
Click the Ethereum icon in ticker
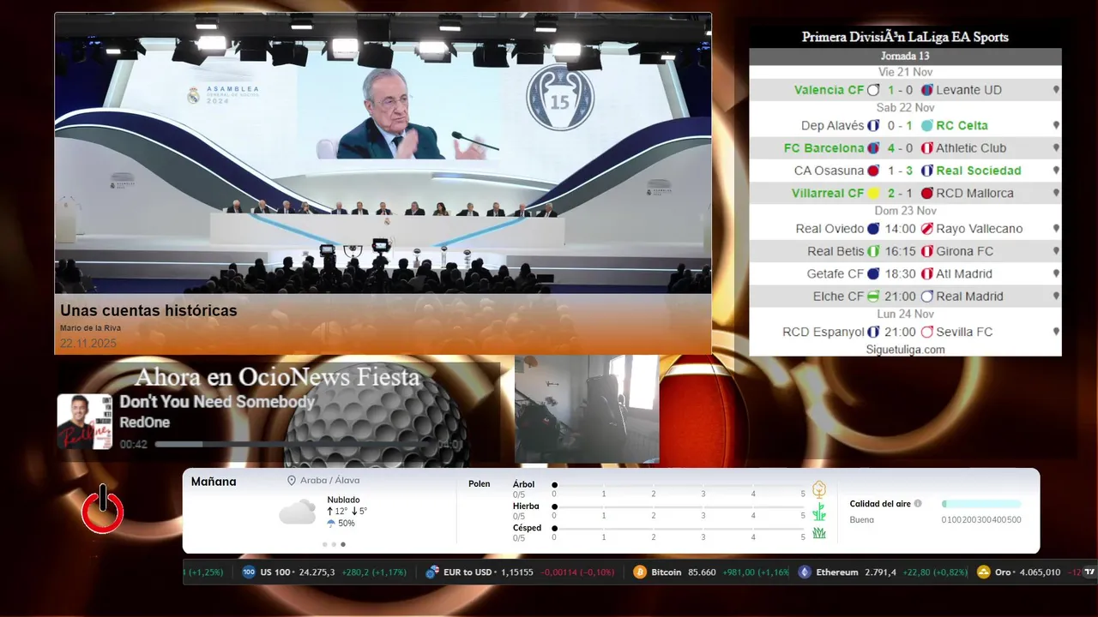pos(805,572)
